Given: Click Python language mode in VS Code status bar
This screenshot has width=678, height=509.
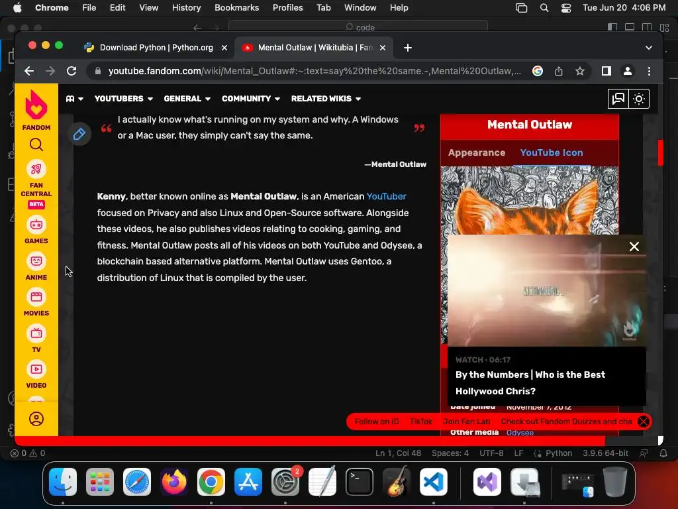Looking at the screenshot, I should (x=559, y=453).
